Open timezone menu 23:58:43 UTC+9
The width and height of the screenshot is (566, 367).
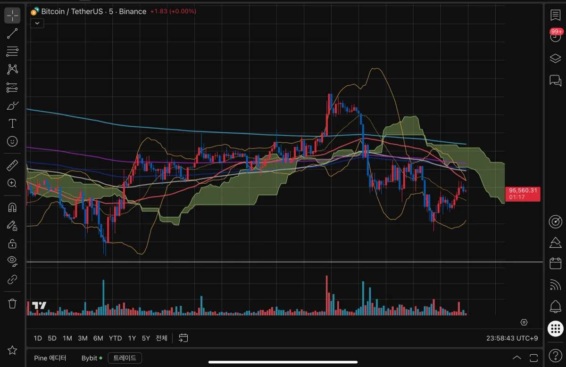[x=512, y=338]
